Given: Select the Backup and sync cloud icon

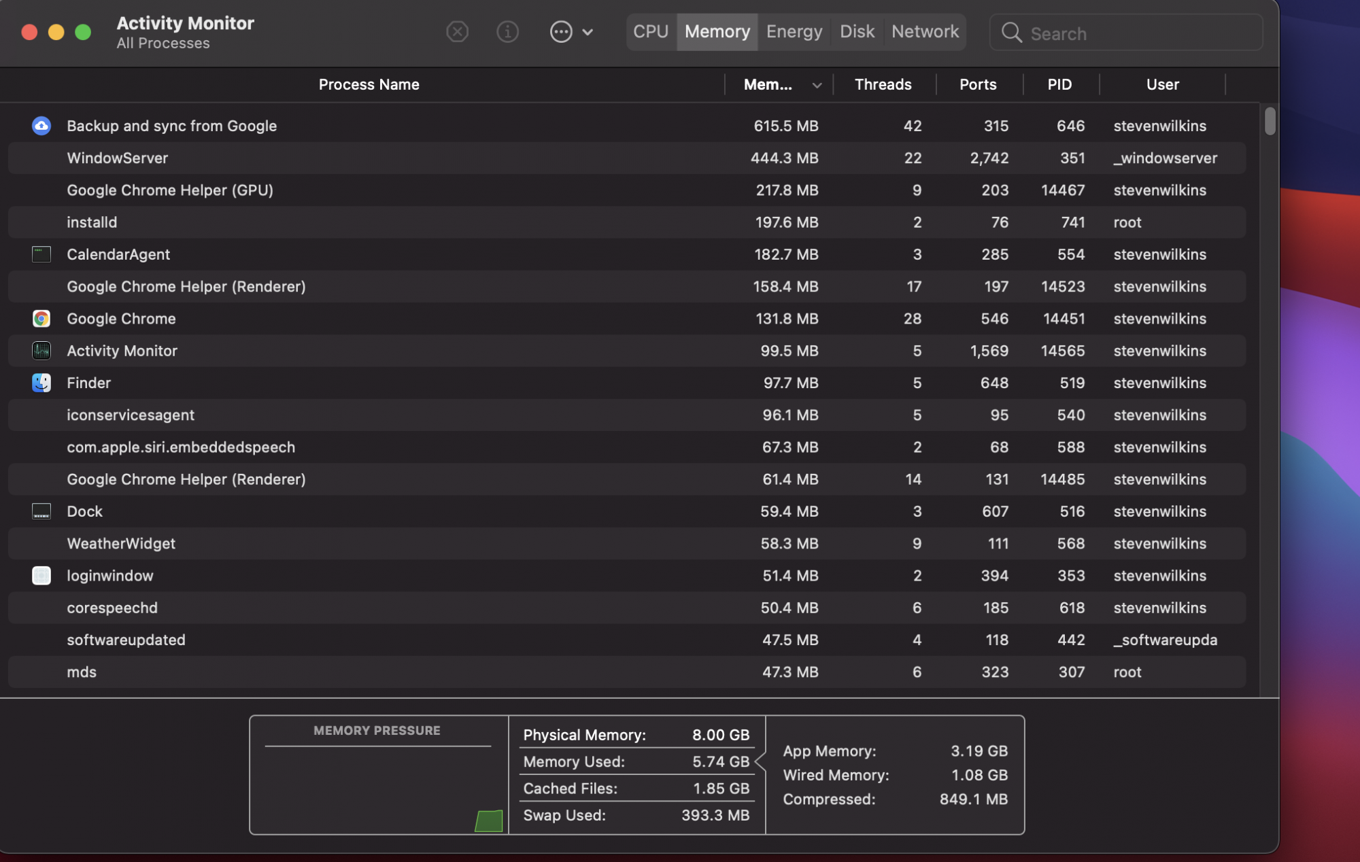Looking at the screenshot, I should (41, 126).
